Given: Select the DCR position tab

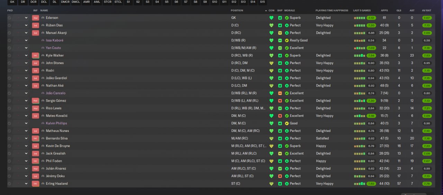Looking at the screenshot, I should point(34,2).
